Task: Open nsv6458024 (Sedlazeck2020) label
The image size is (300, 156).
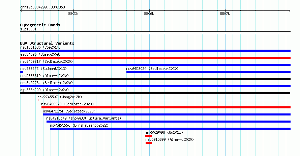Action: tap(152, 69)
